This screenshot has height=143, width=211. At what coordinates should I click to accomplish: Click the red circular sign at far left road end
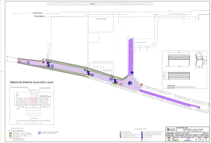click(19, 62)
